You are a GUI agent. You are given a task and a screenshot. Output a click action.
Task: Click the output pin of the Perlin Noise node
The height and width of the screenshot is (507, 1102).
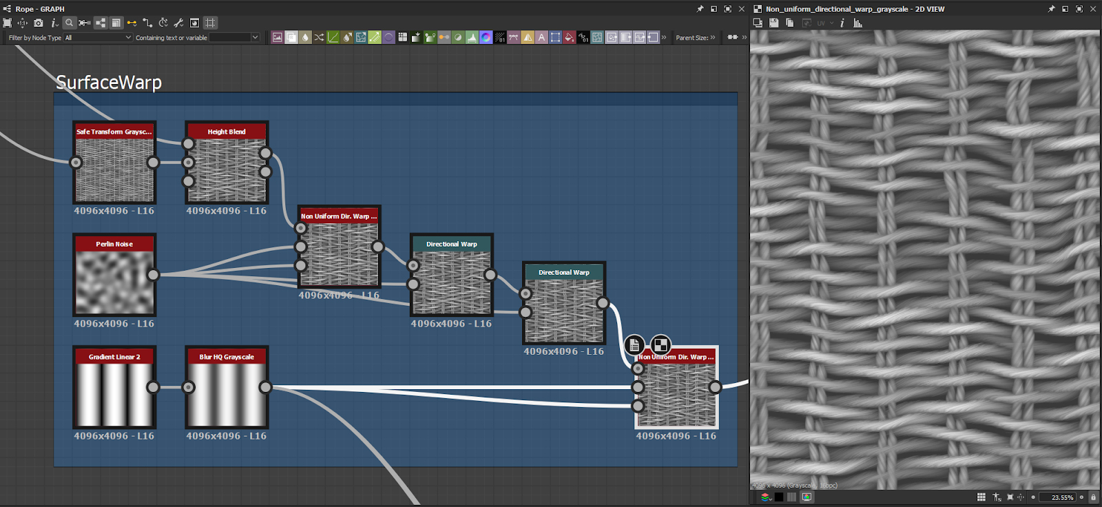(x=153, y=275)
